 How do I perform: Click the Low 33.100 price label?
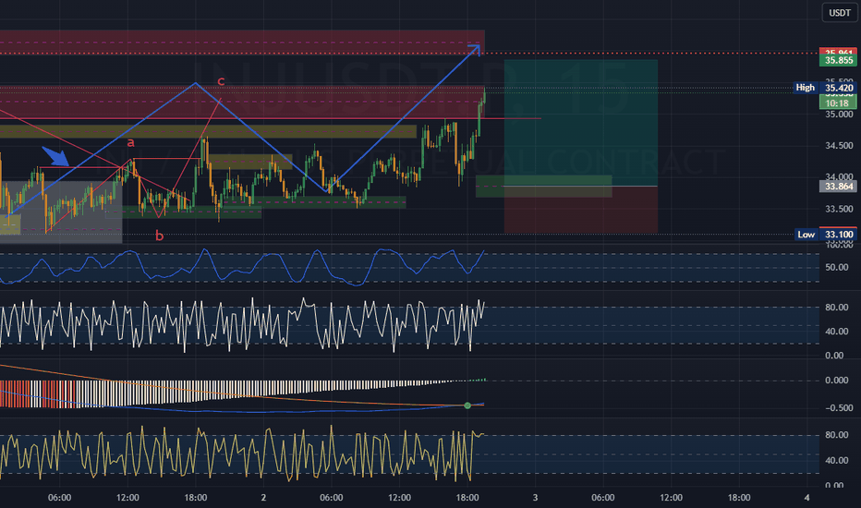[826, 235]
